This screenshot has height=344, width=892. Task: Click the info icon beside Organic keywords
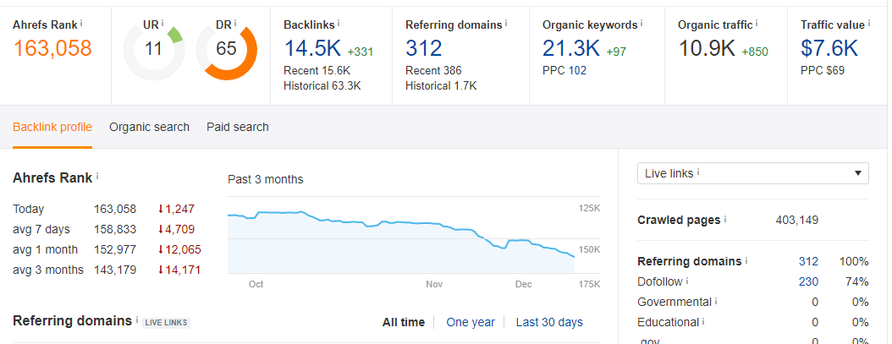point(641,24)
